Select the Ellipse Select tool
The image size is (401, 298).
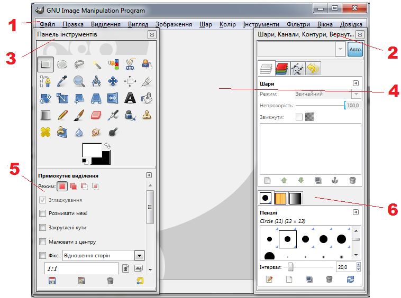pyautogui.click(x=62, y=64)
